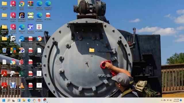The width and height of the screenshot is (184, 103).
Task: Open the green SolidCAD shortcut icon
Action: (30, 16)
